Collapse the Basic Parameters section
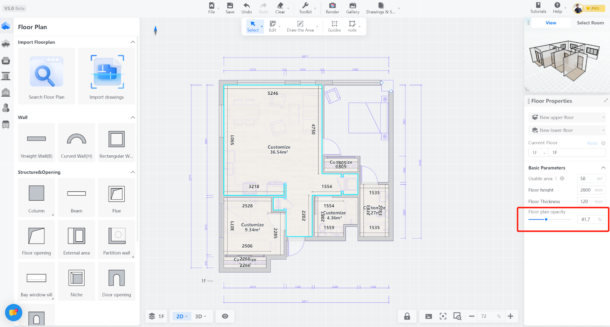 pos(603,168)
